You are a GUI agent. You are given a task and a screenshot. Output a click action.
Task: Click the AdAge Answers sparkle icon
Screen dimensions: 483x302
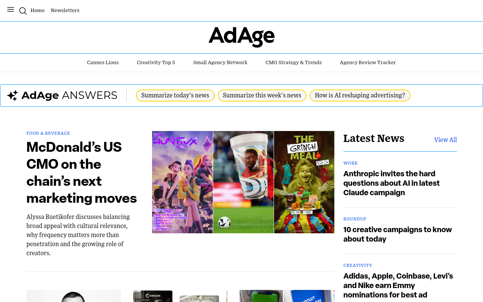click(12, 96)
